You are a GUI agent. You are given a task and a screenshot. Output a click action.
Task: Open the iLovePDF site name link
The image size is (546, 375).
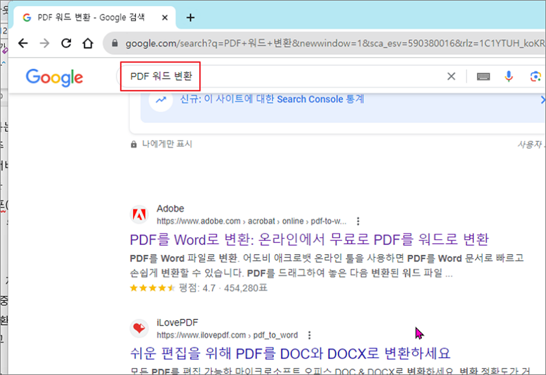click(177, 323)
